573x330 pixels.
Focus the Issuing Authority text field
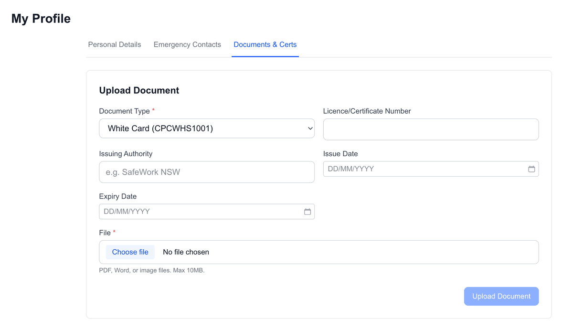[207, 172]
